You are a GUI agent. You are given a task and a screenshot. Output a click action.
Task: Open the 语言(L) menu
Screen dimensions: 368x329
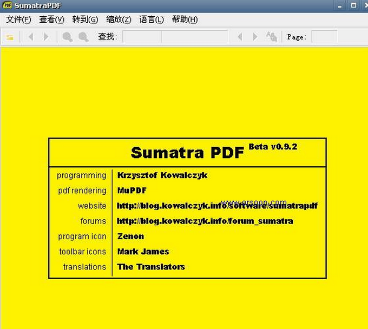(x=152, y=19)
